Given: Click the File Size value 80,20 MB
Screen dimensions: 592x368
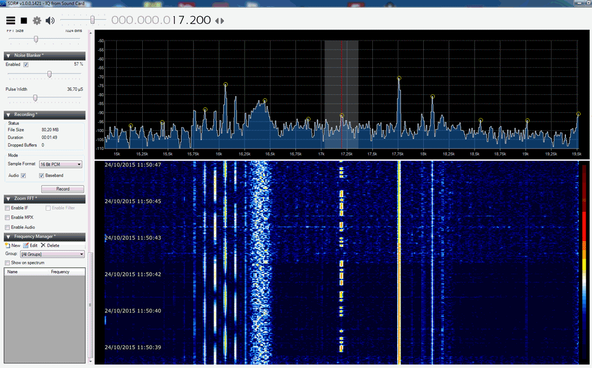Looking at the screenshot, I should point(50,130).
